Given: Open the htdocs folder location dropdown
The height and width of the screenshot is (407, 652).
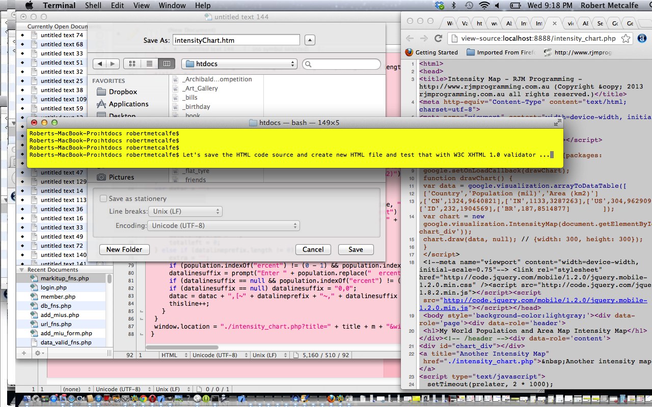Looking at the screenshot, I should pos(239,64).
